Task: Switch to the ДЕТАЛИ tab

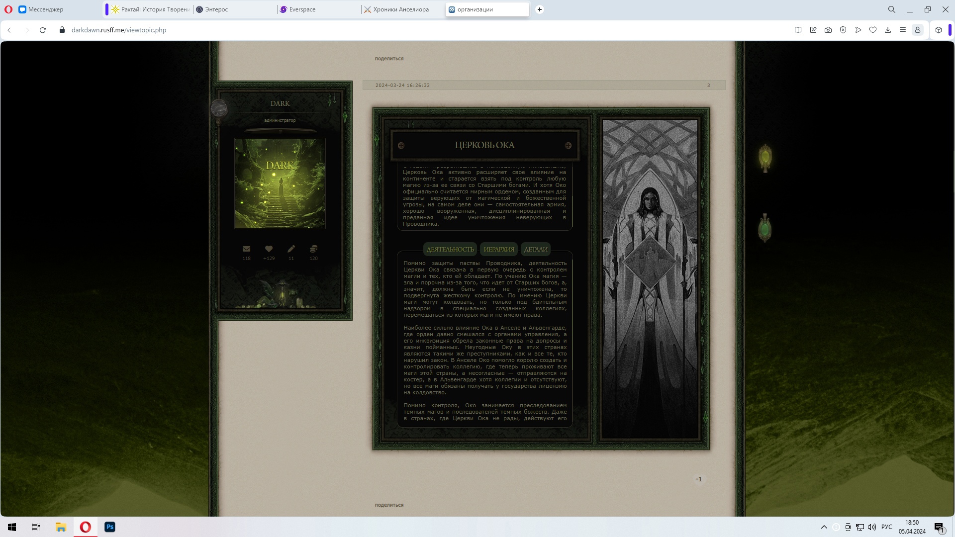Action: point(536,249)
